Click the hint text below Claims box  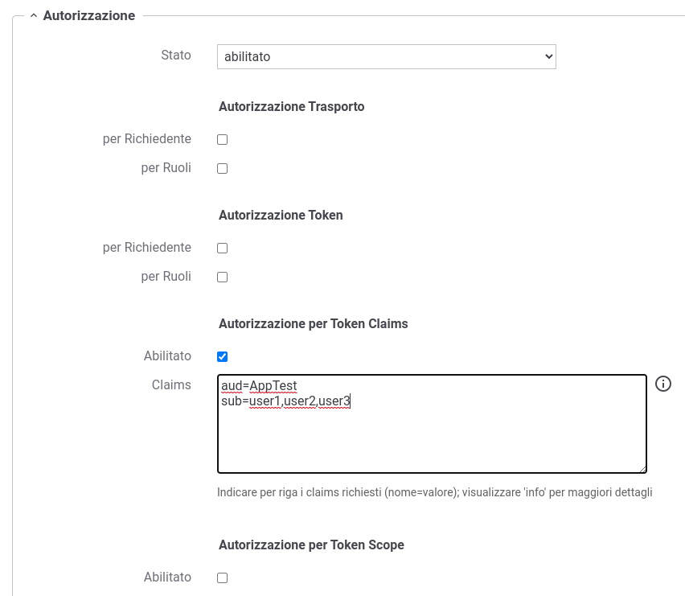click(435, 492)
